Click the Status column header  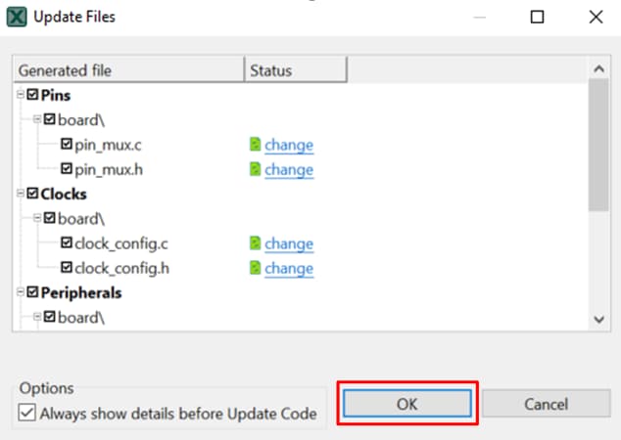(295, 70)
